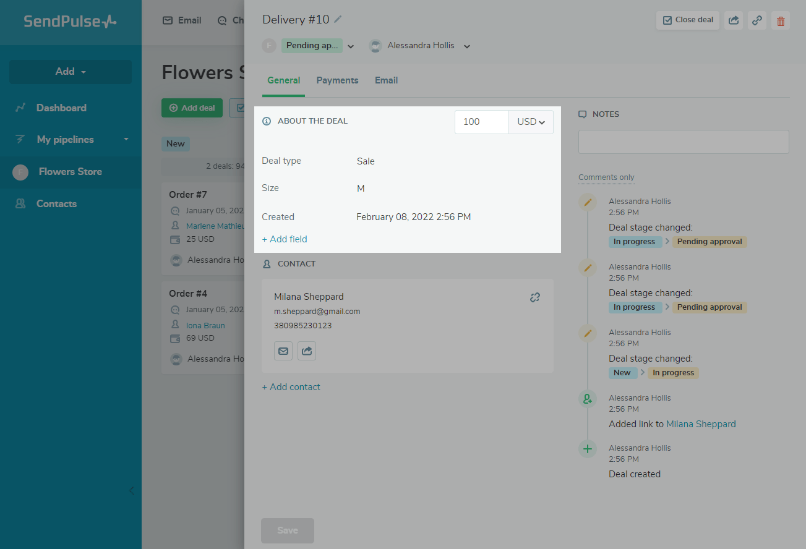This screenshot has width=806, height=549.
Task: Switch to the Payments tab
Action: (337, 80)
